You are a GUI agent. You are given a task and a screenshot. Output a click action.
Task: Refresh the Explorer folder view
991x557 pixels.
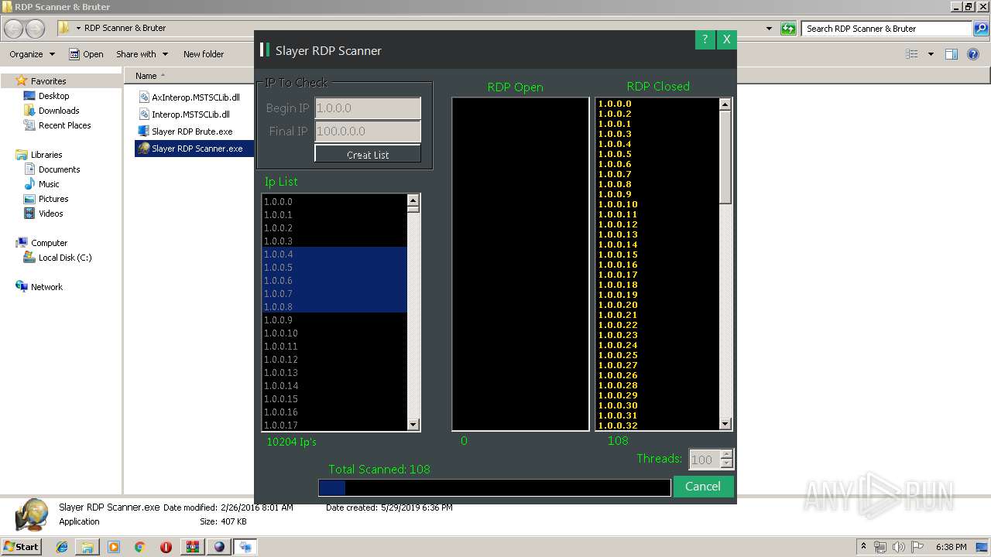tap(788, 29)
